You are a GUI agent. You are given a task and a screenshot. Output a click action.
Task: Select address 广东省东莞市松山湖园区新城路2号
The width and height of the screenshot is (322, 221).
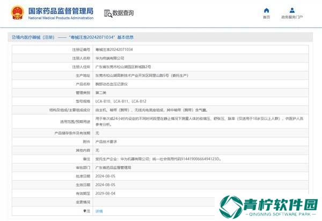click(123, 67)
